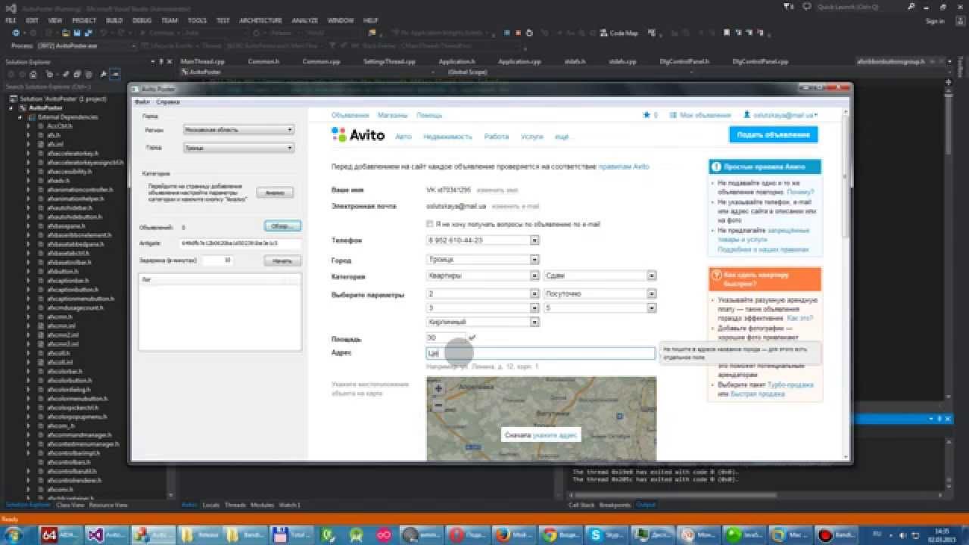Open the Breakpoints tab

pyautogui.click(x=615, y=505)
